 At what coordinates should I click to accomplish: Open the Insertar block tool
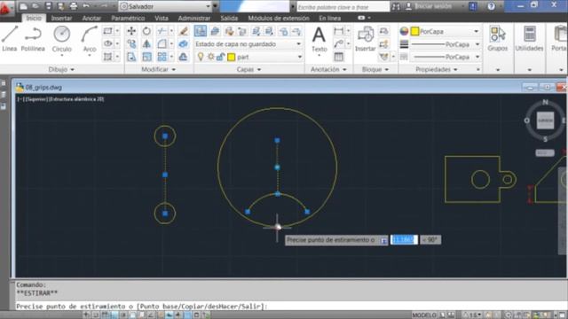coord(365,39)
